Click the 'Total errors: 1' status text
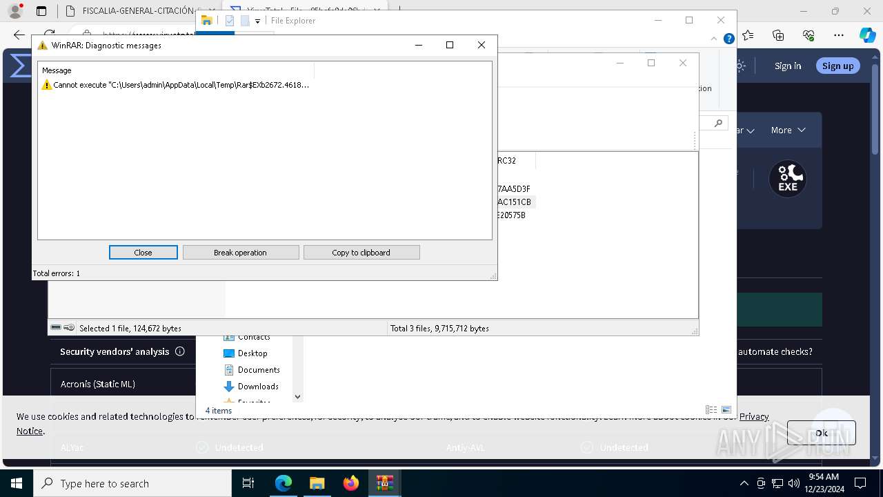The width and height of the screenshot is (883, 497). 57,273
